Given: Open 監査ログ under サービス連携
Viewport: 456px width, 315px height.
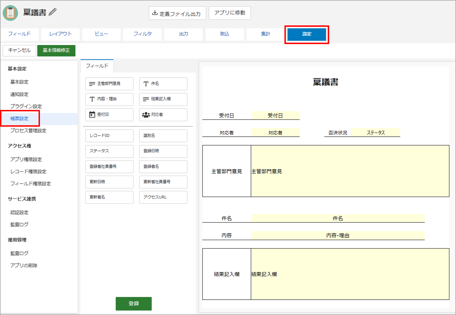Looking at the screenshot, I should click(x=19, y=225).
